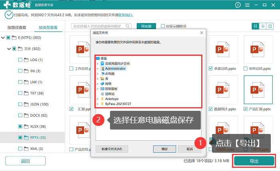Collapse the E:(NTFS) (302) tree node
Viewport: 280px width, 171px height.
[x=3, y=37]
